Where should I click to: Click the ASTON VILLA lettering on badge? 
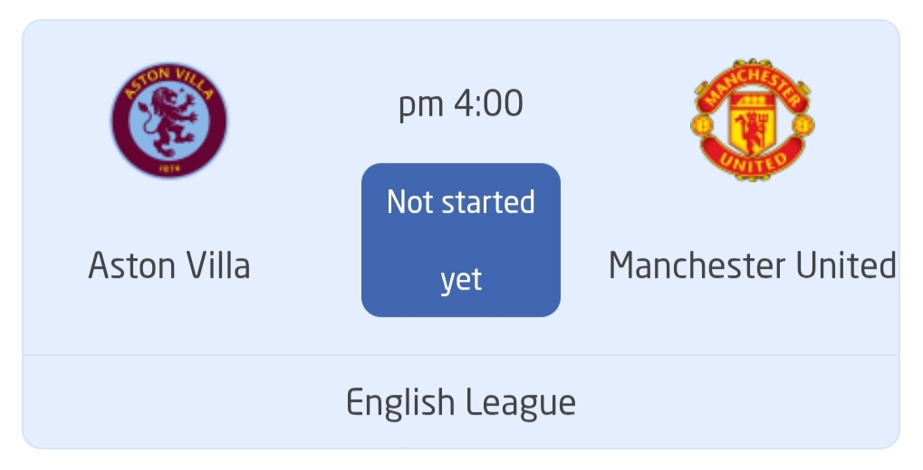(169, 83)
